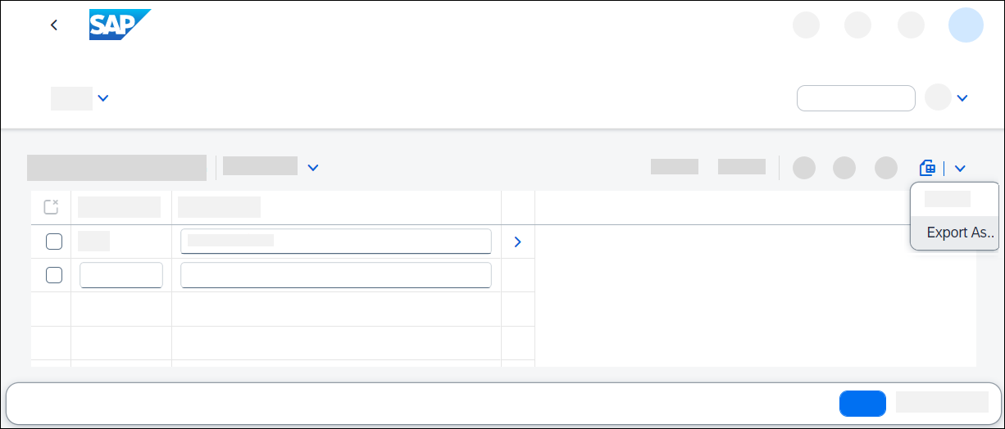Select Export As.. from the menu
This screenshot has height=429, width=1005.
955,233
